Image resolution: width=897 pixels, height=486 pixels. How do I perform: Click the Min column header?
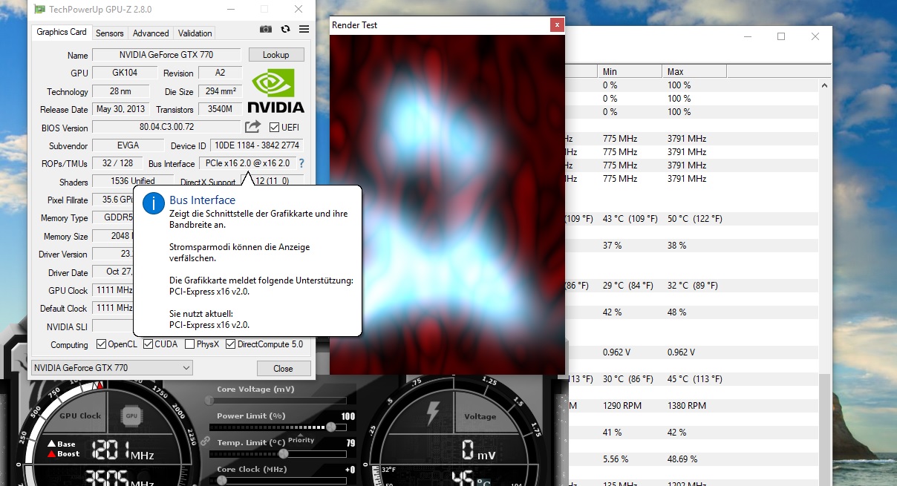point(630,71)
